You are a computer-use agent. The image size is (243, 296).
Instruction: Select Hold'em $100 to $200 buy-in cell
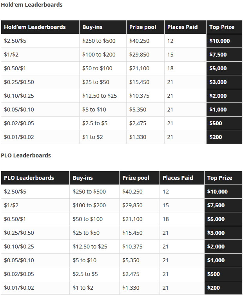[103, 55]
